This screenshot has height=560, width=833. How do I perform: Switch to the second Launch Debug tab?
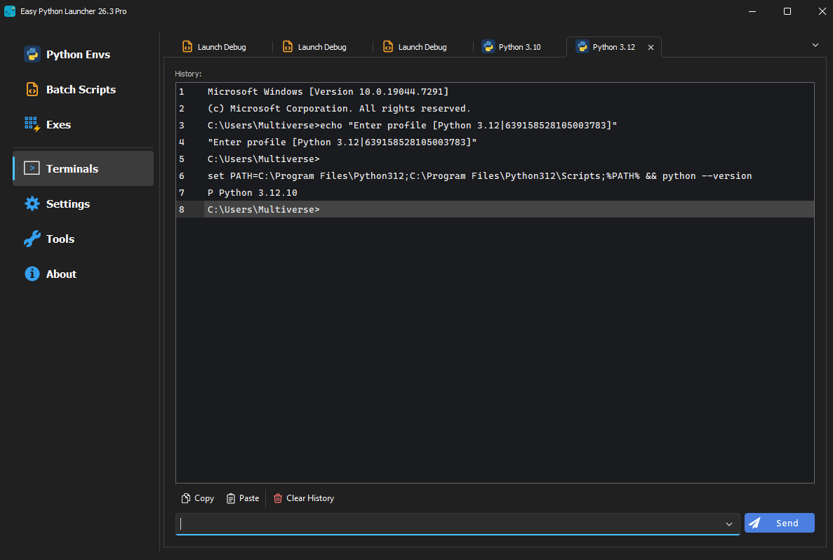322,47
